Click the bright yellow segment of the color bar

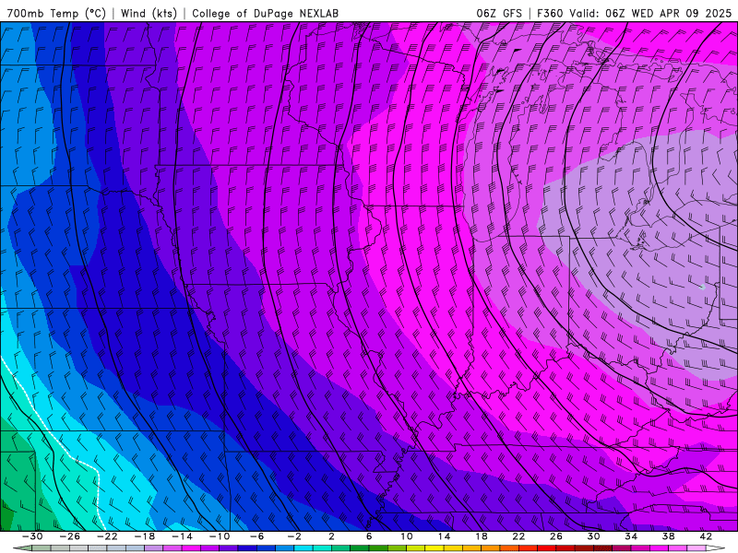click(434, 548)
